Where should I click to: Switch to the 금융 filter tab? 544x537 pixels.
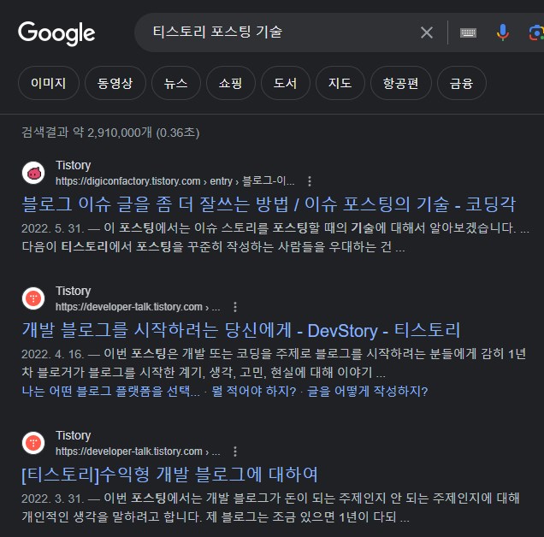(461, 83)
